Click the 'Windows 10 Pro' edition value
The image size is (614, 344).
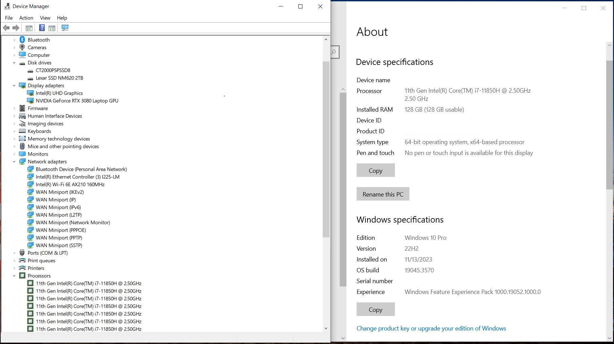point(425,238)
